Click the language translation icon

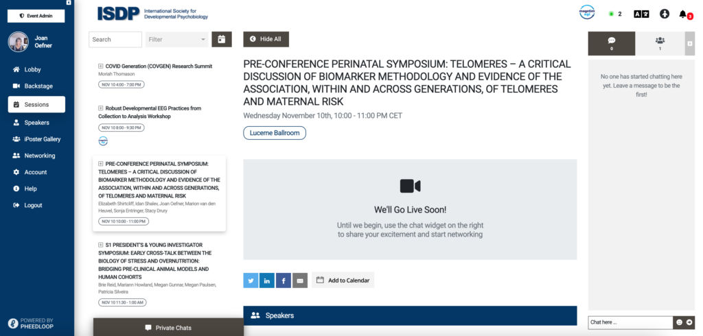641,14
